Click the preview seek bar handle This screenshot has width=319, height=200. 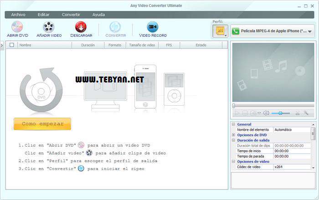point(234,106)
